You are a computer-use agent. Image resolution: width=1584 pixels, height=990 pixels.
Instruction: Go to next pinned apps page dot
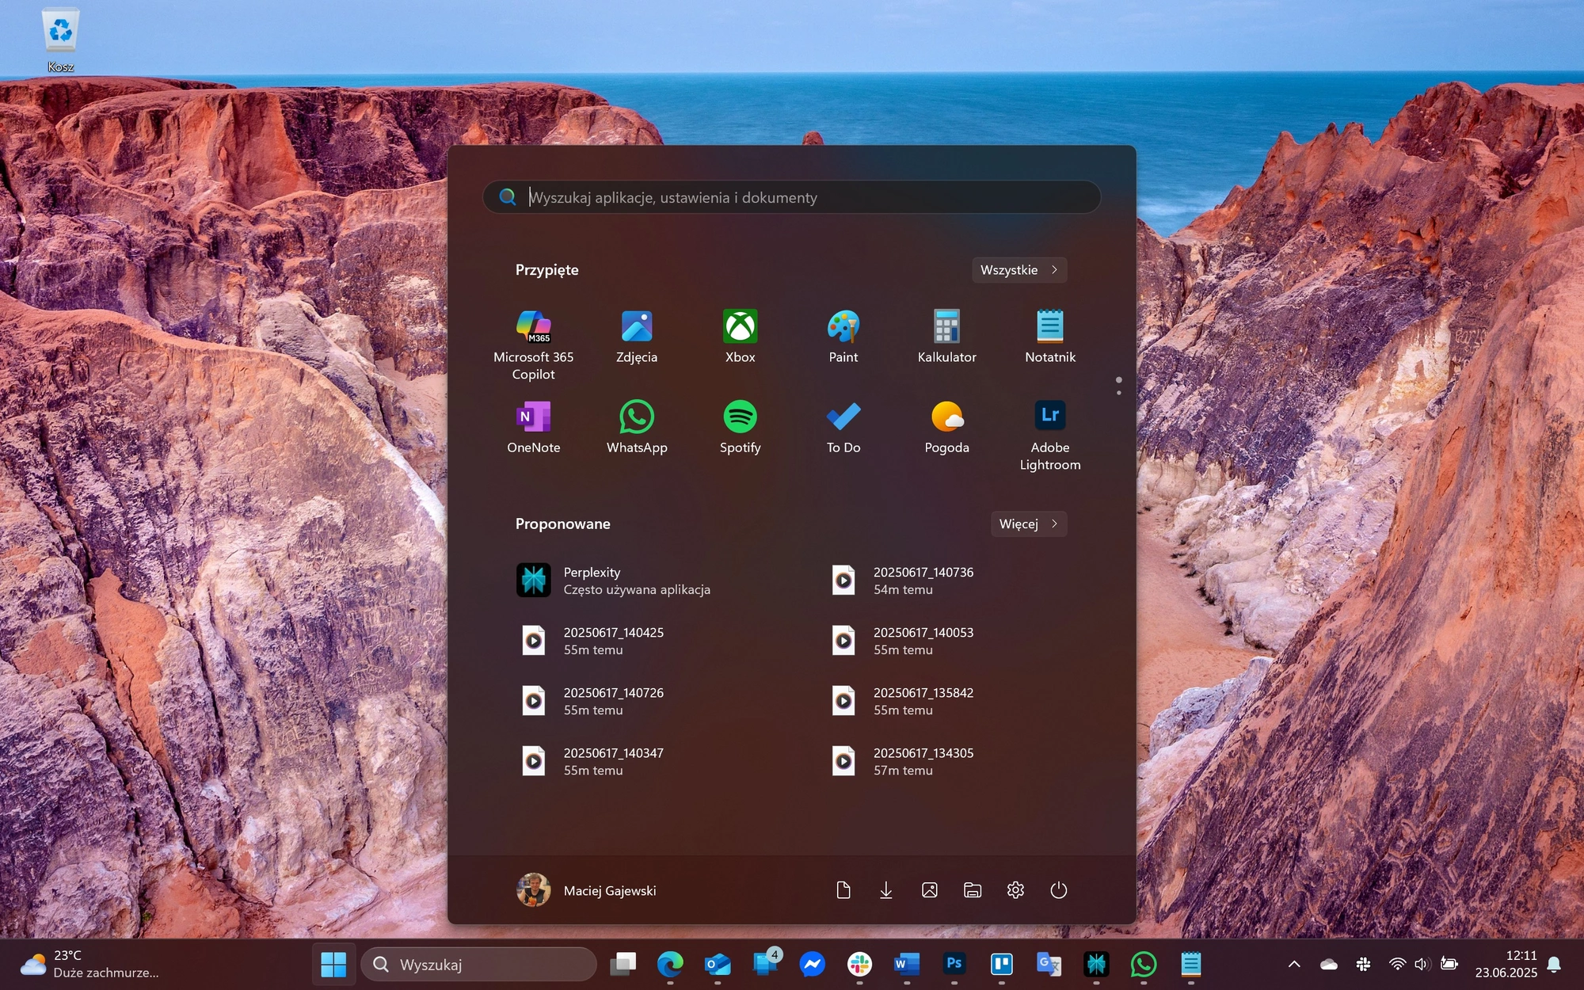point(1118,393)
